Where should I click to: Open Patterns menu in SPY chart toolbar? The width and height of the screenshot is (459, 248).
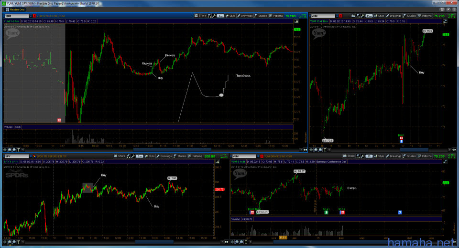[195, 156]
